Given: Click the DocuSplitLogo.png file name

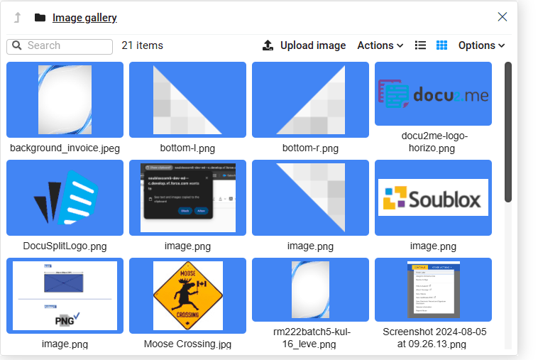Looking at the screenshot, I should [x=65, y=246].
